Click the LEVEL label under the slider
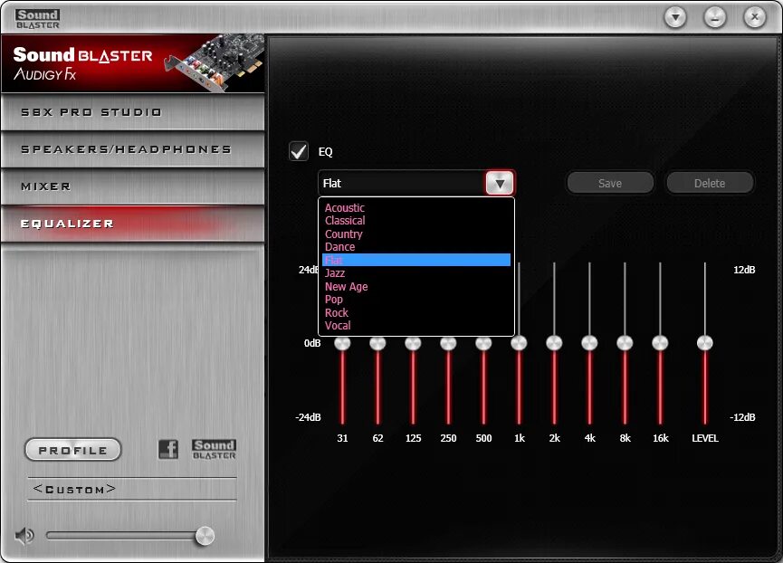783x563 pixels. coord(705,438)
